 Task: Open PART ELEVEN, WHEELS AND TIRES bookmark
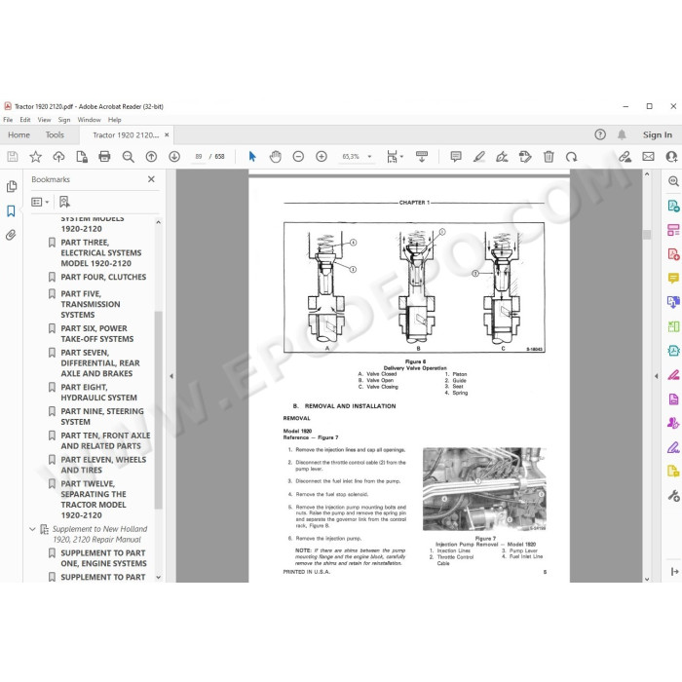(103, 465)
